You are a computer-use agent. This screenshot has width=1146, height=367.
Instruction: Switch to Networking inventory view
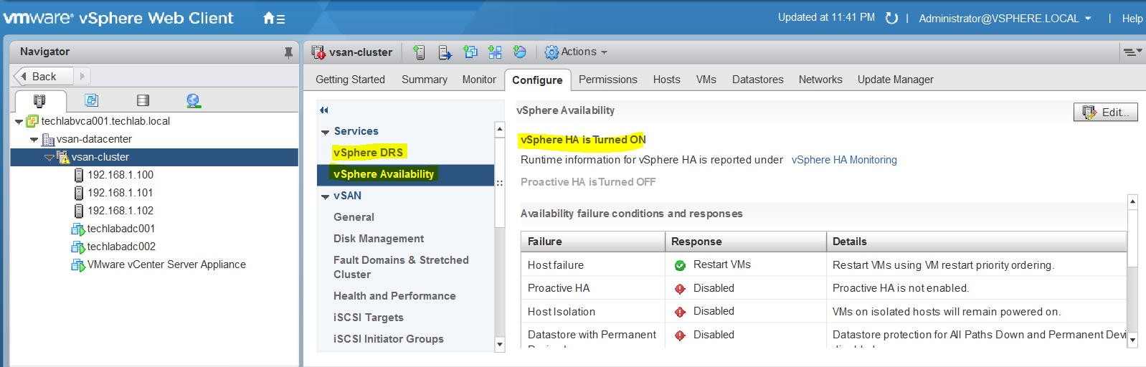click(x=194, y=100)
